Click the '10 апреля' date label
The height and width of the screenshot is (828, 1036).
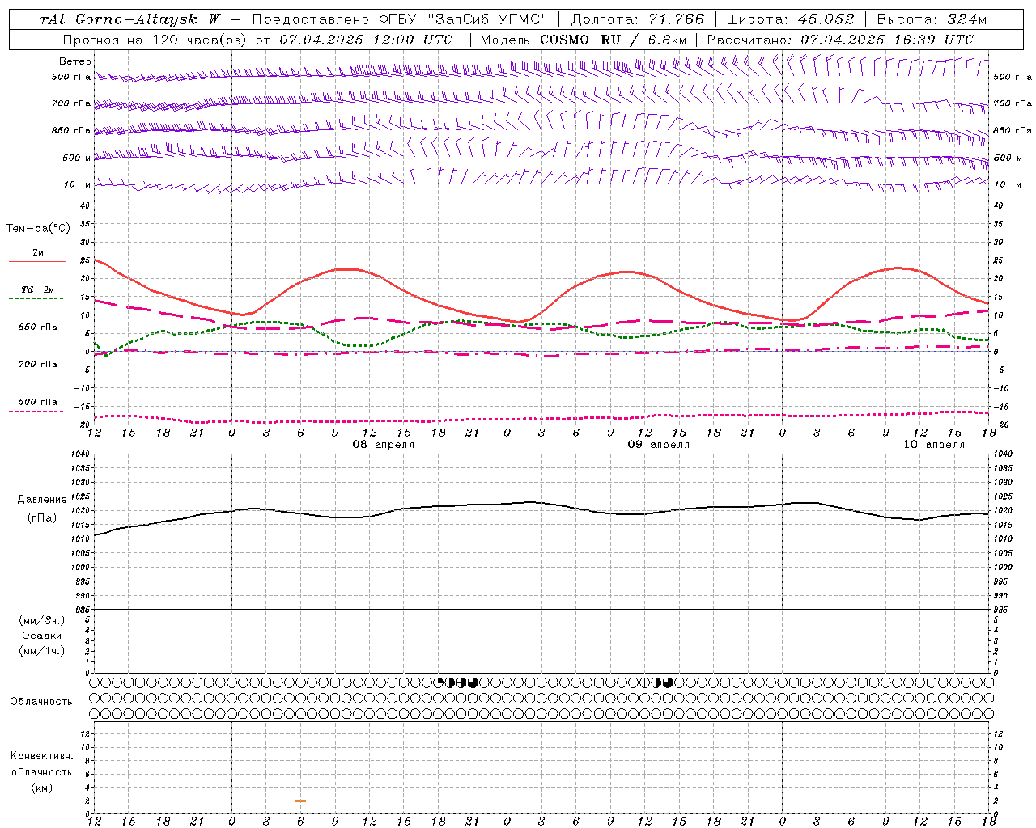[x=934, y=445]
